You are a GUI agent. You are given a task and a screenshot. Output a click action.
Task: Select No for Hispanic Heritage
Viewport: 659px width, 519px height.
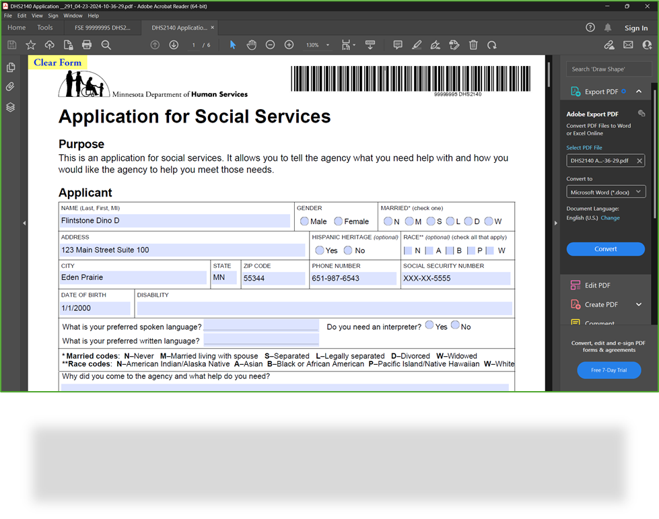[347, 250]
